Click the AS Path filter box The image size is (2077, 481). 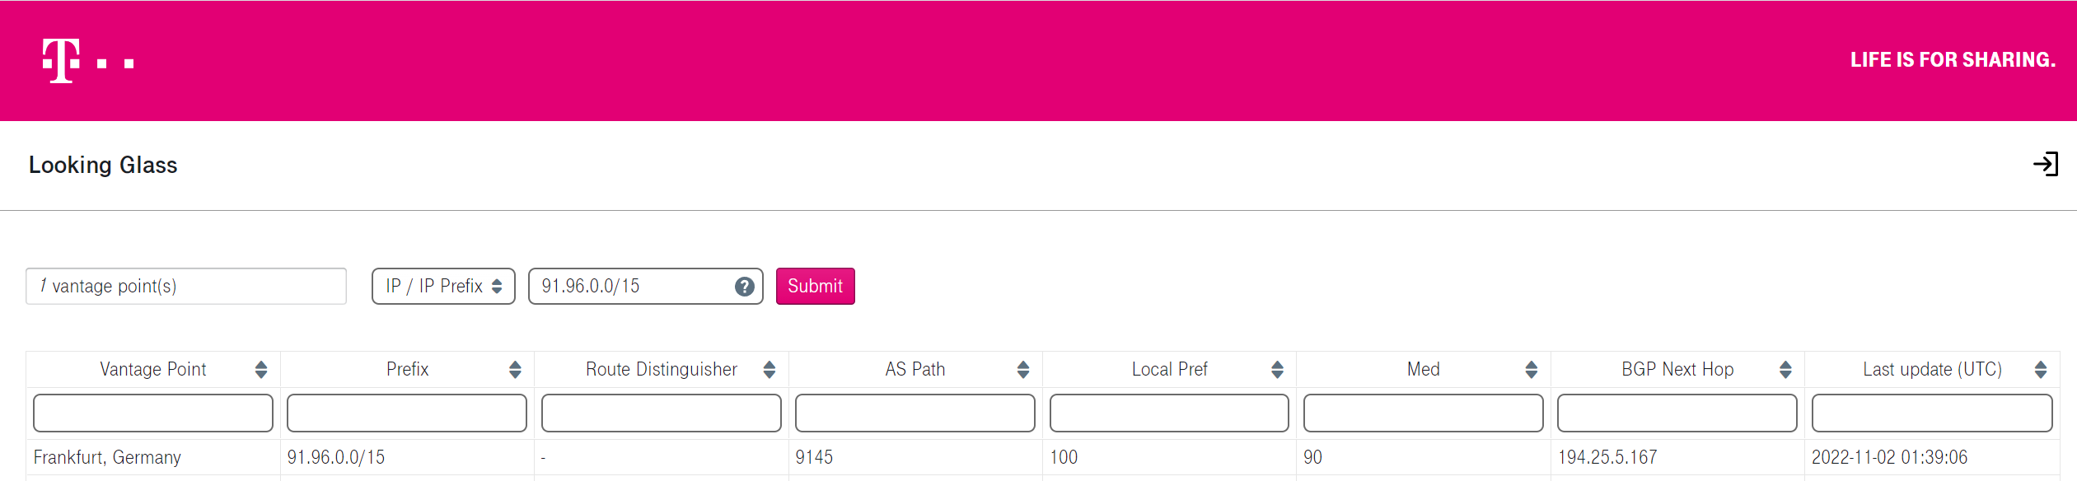[915, 413]
